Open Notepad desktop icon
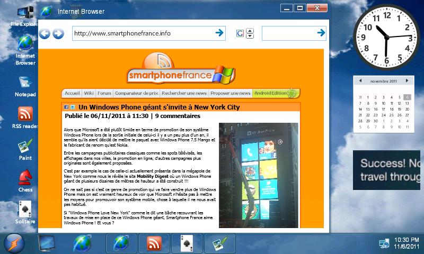Viewport: 424px width, 254px height. [x=25, y=86]
